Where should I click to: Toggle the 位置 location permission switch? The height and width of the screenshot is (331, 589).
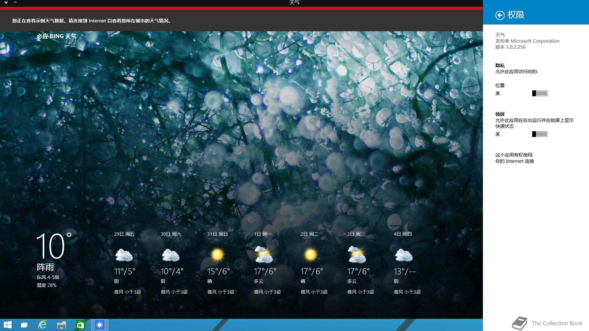540,93
